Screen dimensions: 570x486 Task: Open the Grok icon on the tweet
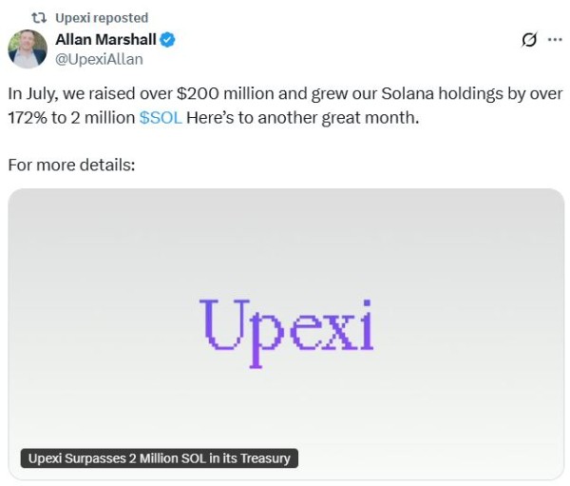pos(531,40)
